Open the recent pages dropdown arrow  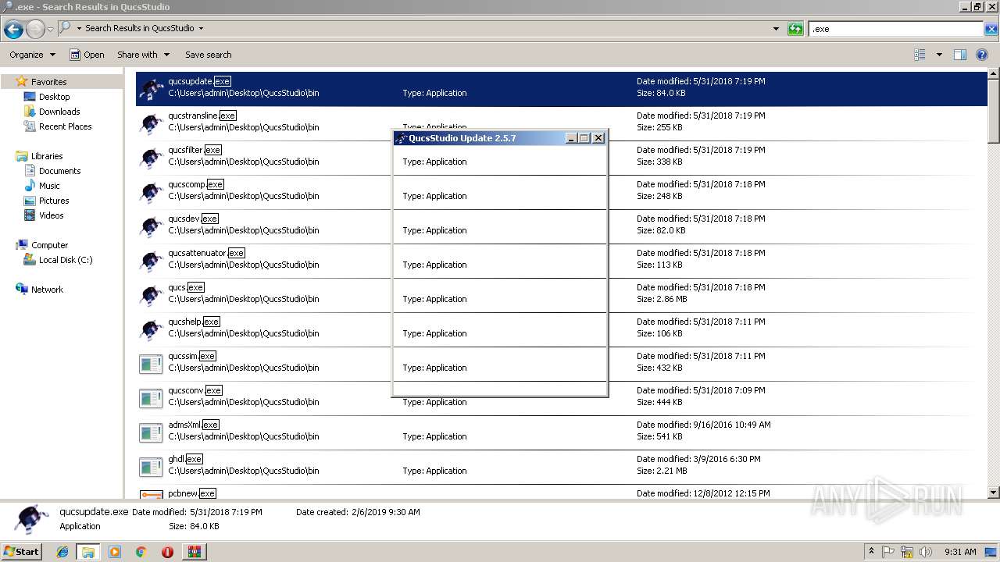tap(50, 30)
